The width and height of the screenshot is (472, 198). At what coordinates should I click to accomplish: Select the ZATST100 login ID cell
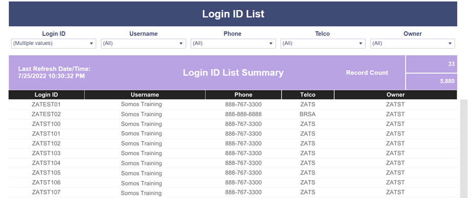tap(47, 124)
